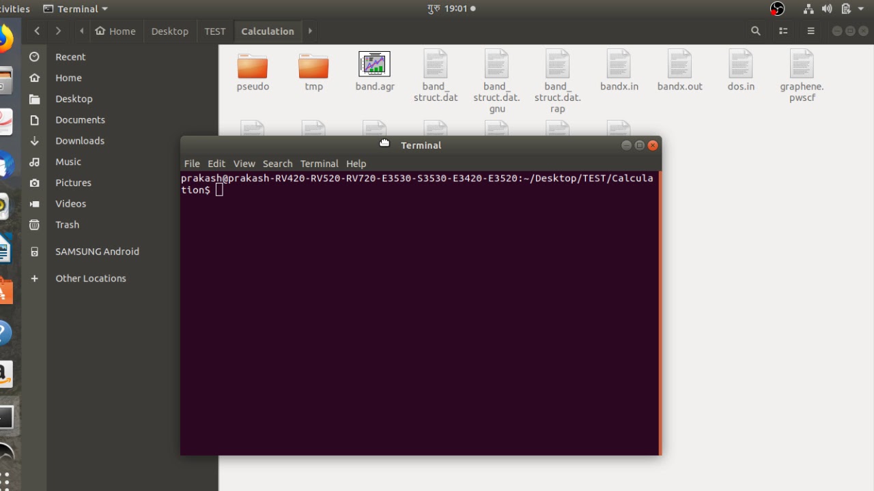Open the Terminal Search menu
Viewport: 874px width, 491px height.
[277, 164]
